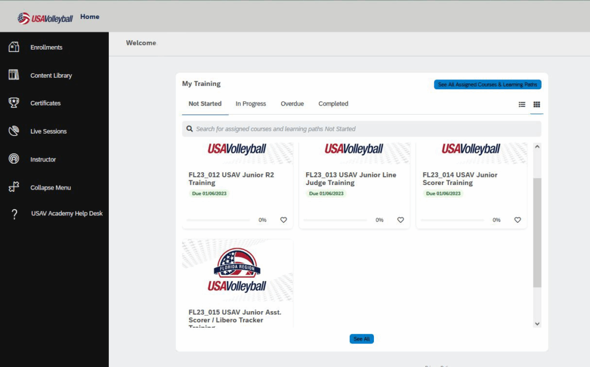Click FL23_014 course progress bar
Viewport: 590px width, 367px height.
(452, 220)
